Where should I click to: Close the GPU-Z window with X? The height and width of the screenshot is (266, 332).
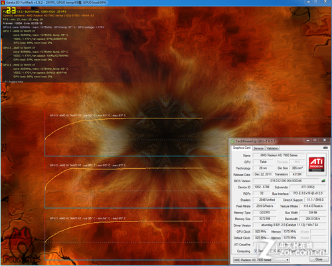(325, 140)
